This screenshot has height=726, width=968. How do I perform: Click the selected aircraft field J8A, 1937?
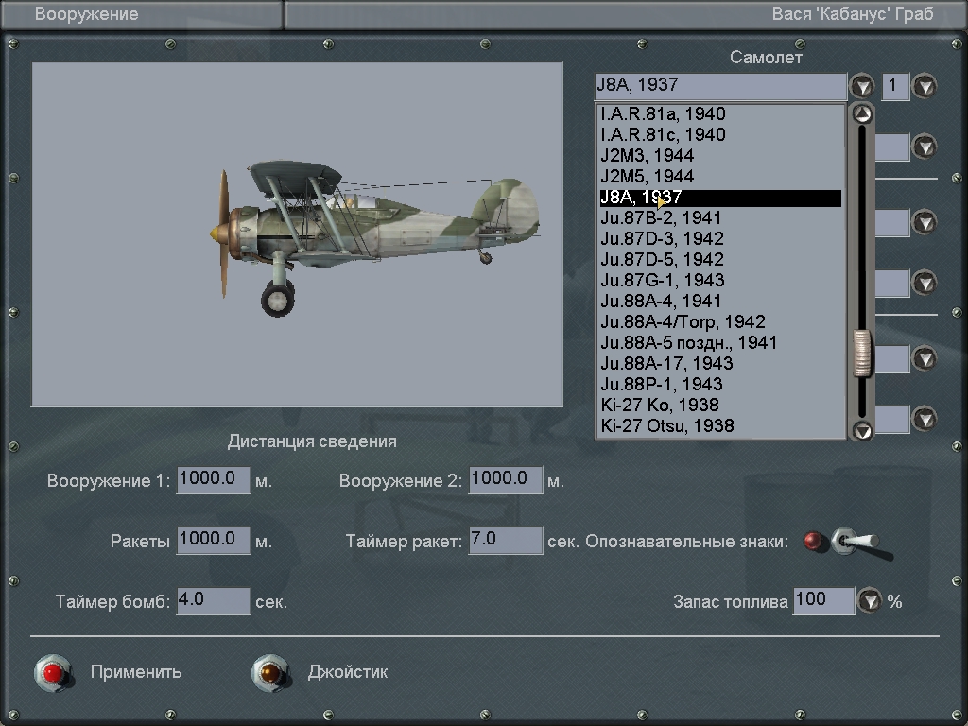click(x=720, y=86)
